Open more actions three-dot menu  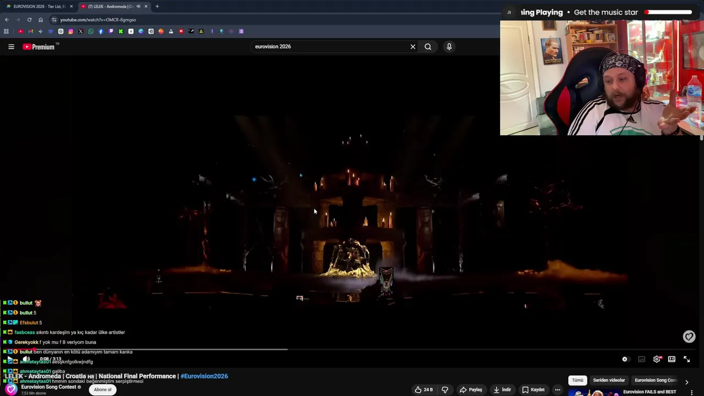[x=558, y=390]
